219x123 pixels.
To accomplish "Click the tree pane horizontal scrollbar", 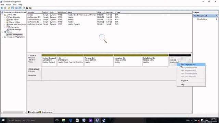I will click(13, 112).
